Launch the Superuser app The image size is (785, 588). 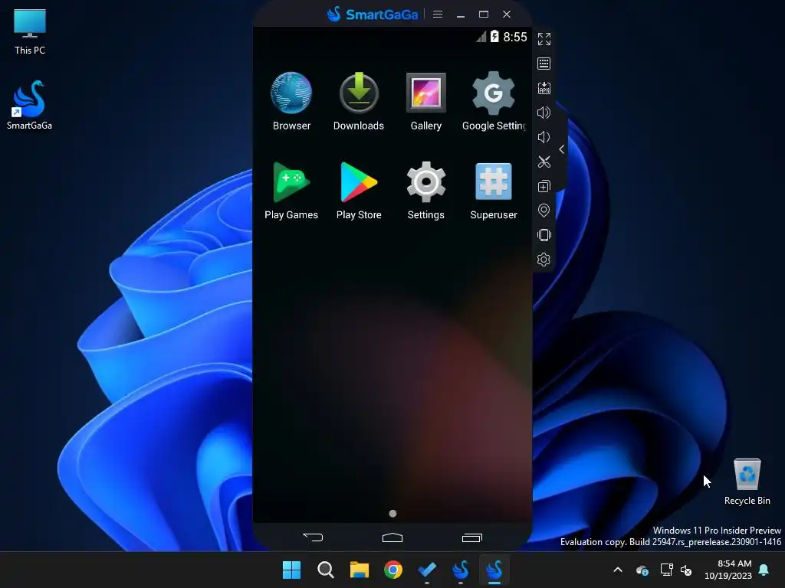(494, 191)
